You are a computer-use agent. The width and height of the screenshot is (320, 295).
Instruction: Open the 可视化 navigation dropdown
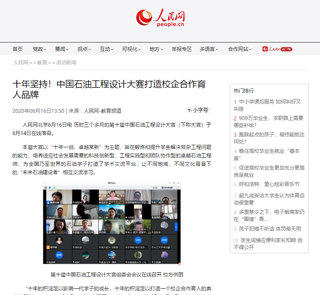tap(131, 49)
